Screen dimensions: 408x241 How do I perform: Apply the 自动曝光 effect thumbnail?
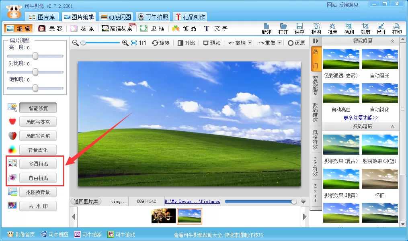[379, 59]
